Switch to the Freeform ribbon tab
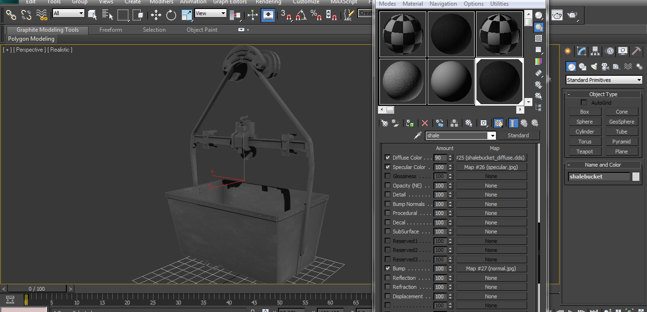 pos(111,30)
